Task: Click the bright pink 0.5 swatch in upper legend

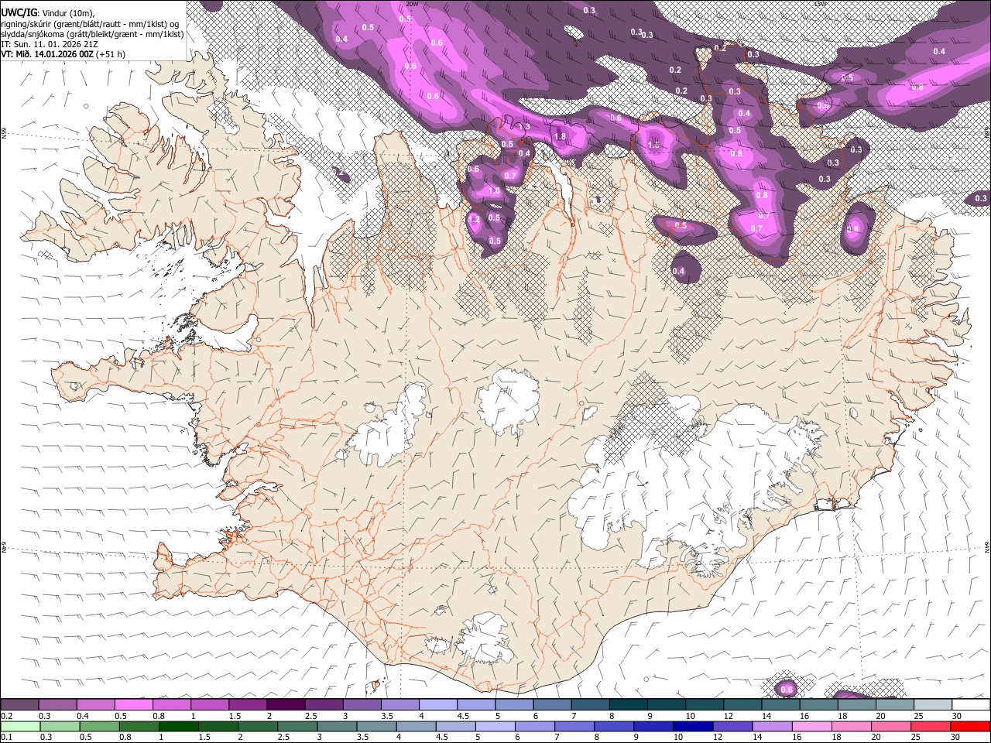Action: coord(134,705)
